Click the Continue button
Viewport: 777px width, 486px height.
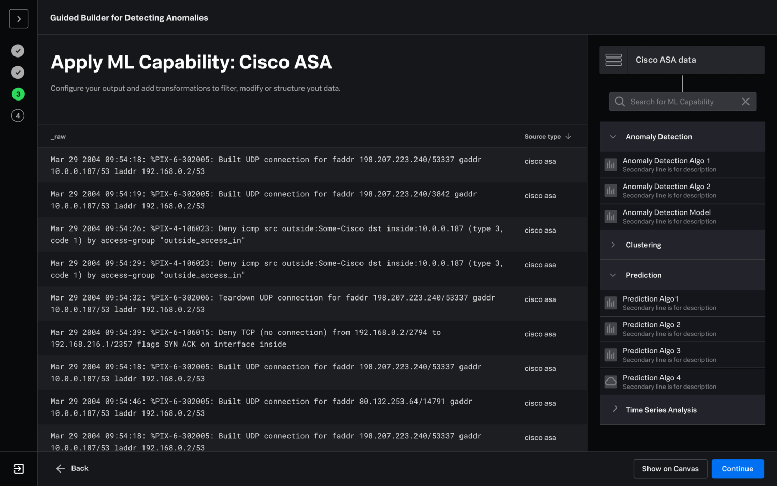click(738, 469)
